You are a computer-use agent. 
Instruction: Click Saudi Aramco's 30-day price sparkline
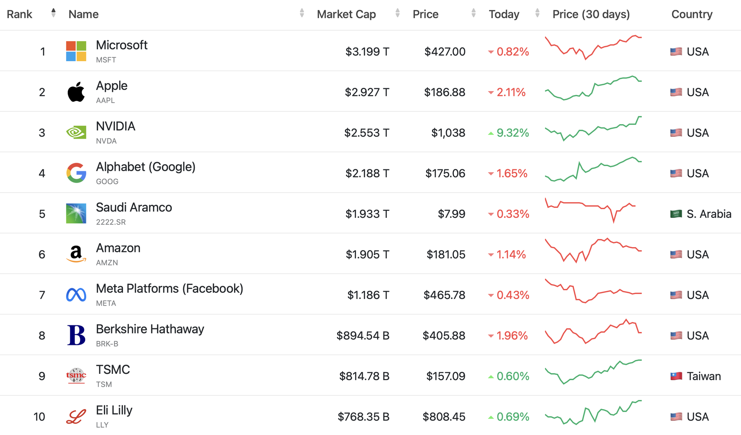tap(591, 210)
